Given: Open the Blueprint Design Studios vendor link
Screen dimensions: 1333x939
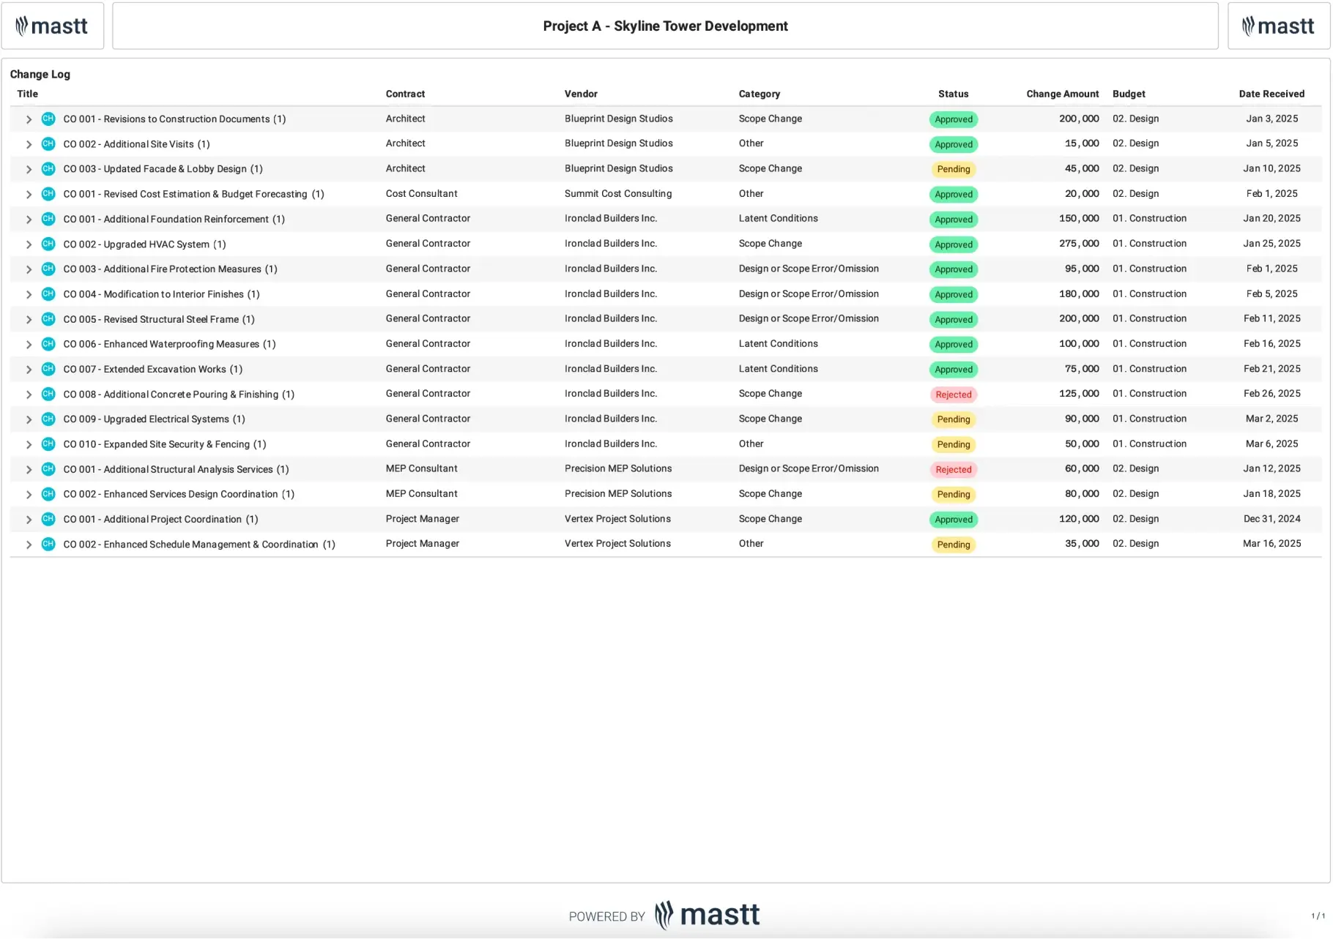Looking at the screenshot, I should coord(618,119).
